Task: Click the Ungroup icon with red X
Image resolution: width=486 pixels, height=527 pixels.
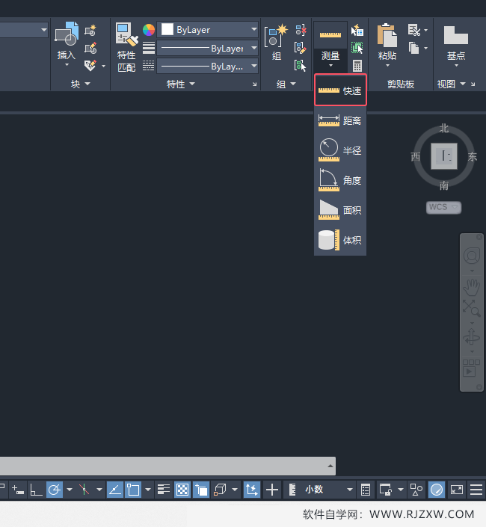Action: click(x=301, y=30)
